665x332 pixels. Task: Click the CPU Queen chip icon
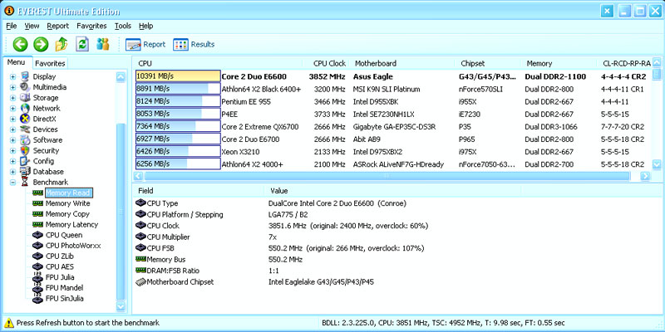[37, 236]
